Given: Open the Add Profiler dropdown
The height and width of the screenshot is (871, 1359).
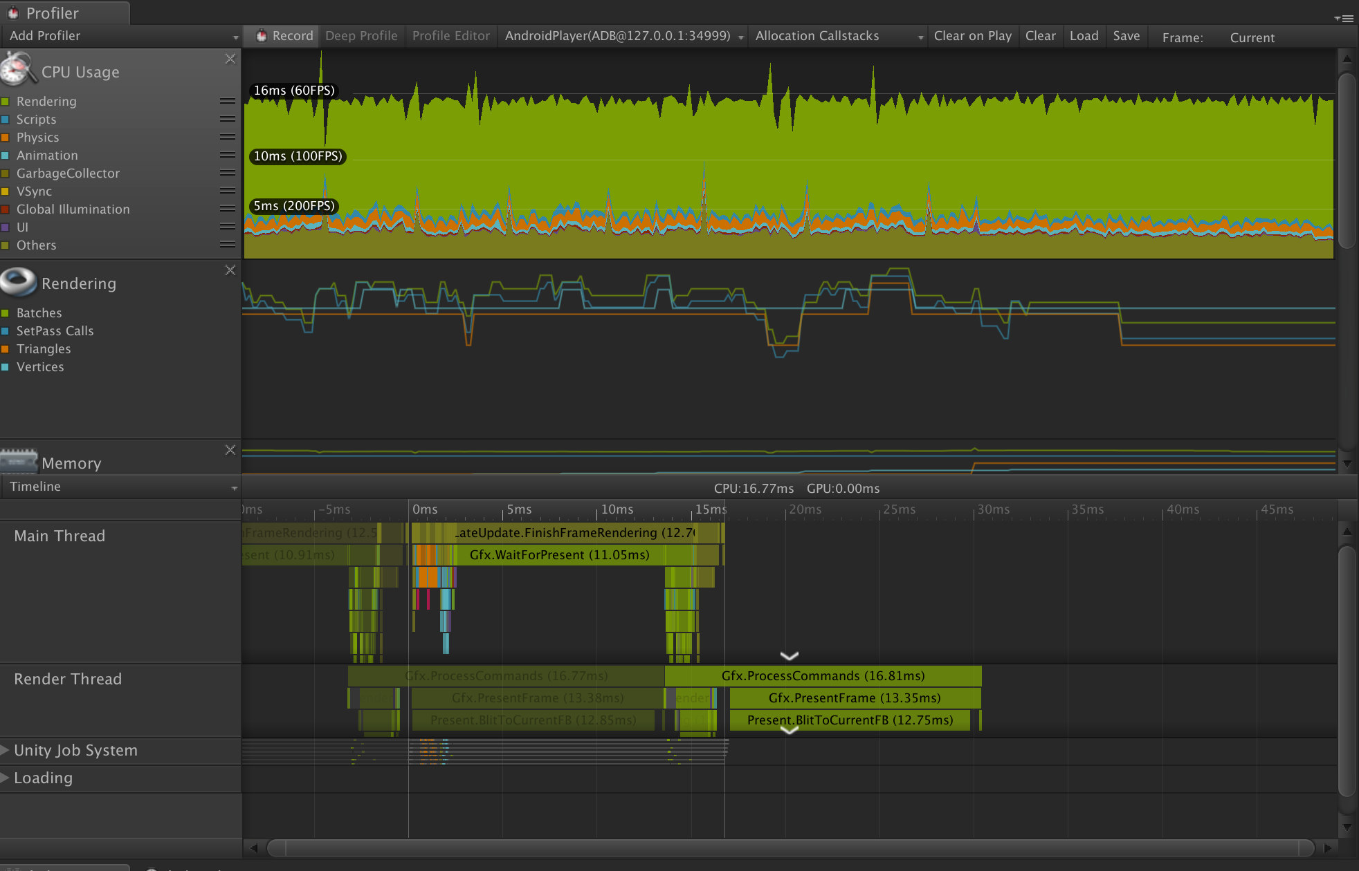Looking at the screenshot, I should [x=121, y=36].
